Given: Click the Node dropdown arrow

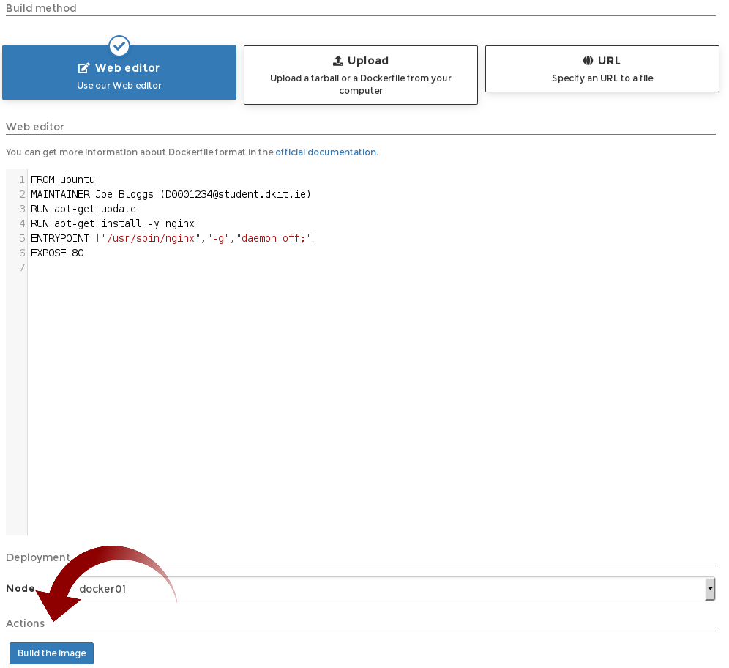Looking at the screenshot, I should pos(710,589).
